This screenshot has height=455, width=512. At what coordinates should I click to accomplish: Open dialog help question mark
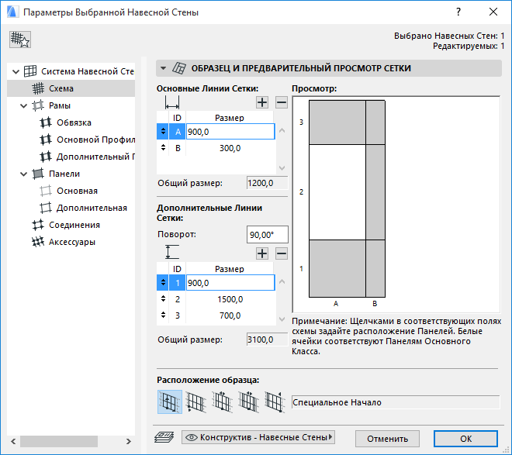tap(458, 12)
